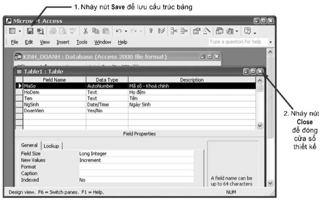
Task: Select the MaSo field name cell
Action: (54, 86)
